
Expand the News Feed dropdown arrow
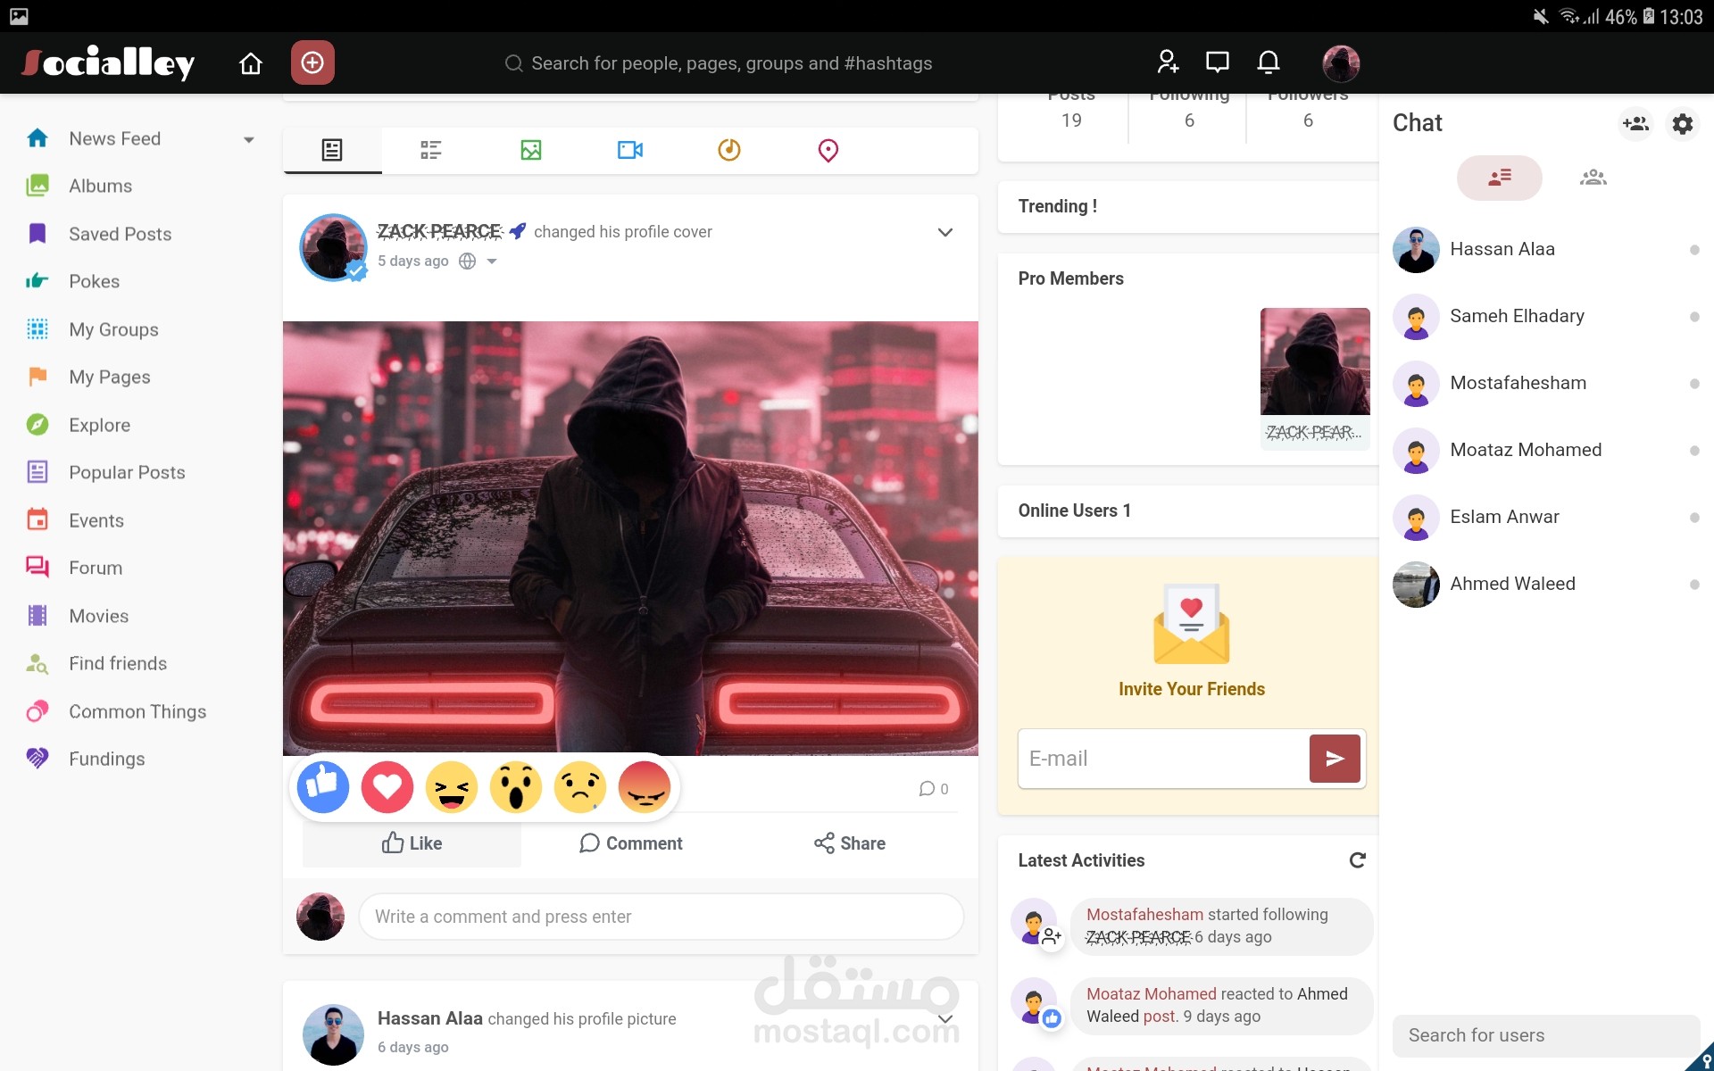click(x=249, y=139)
